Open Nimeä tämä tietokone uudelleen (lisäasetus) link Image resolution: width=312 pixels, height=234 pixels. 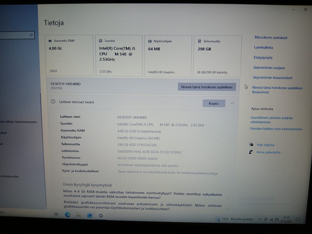click(x=277, y=90)
